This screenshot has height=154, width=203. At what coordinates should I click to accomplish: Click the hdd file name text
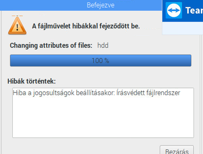point(103,45)
